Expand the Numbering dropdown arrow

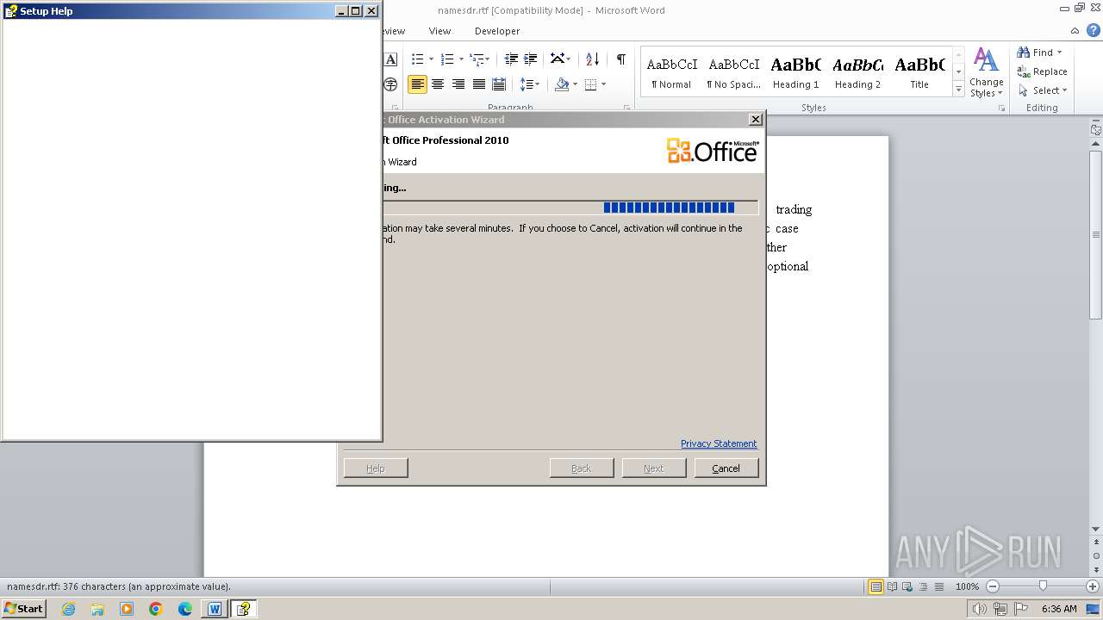[x=461, y=59]
